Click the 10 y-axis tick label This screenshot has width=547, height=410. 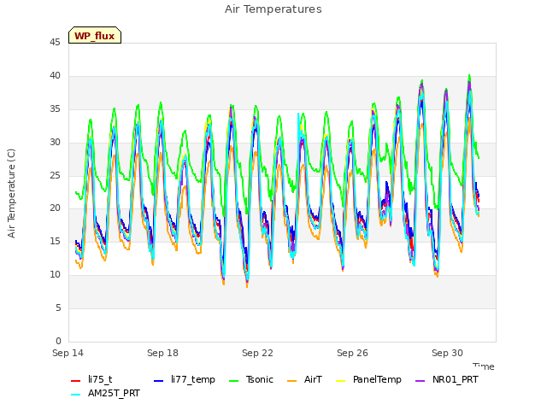pos(55,275)
